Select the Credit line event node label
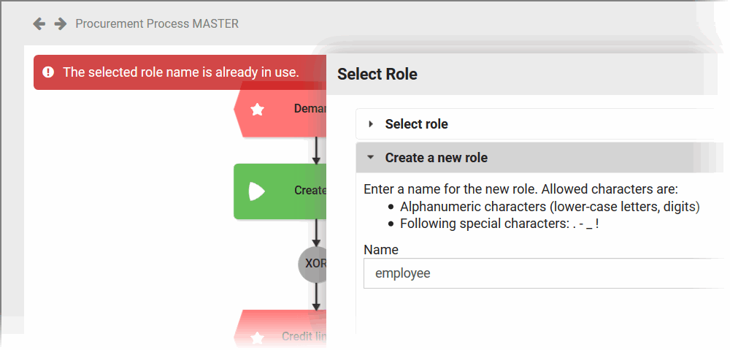 coord(304,337)
